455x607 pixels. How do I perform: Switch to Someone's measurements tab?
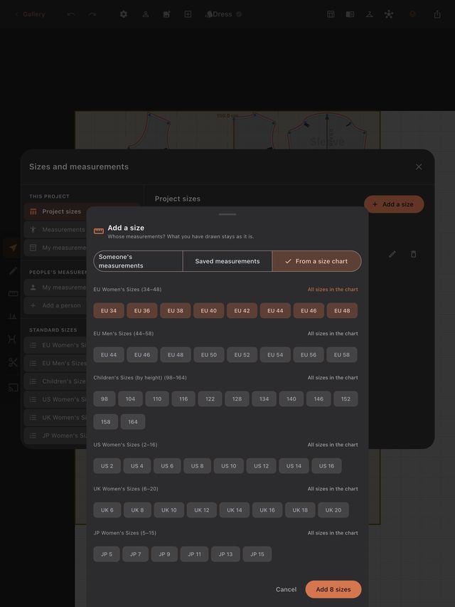[138, 261]
